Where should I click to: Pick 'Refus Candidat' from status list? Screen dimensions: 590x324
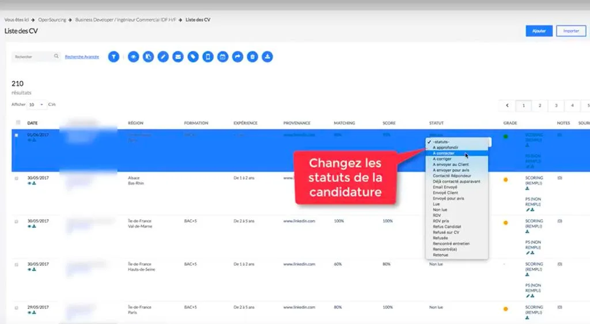(457, 227)
